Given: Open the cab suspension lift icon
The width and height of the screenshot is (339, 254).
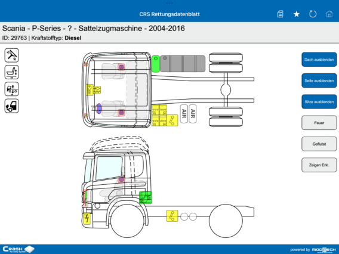Looking at the screenshot, I should tap(12, 89).
